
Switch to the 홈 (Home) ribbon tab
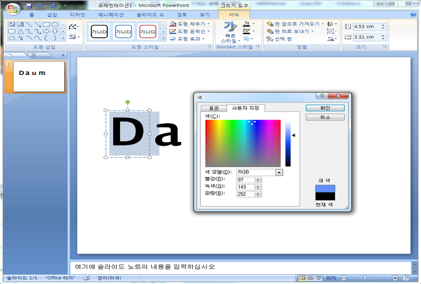32,15
